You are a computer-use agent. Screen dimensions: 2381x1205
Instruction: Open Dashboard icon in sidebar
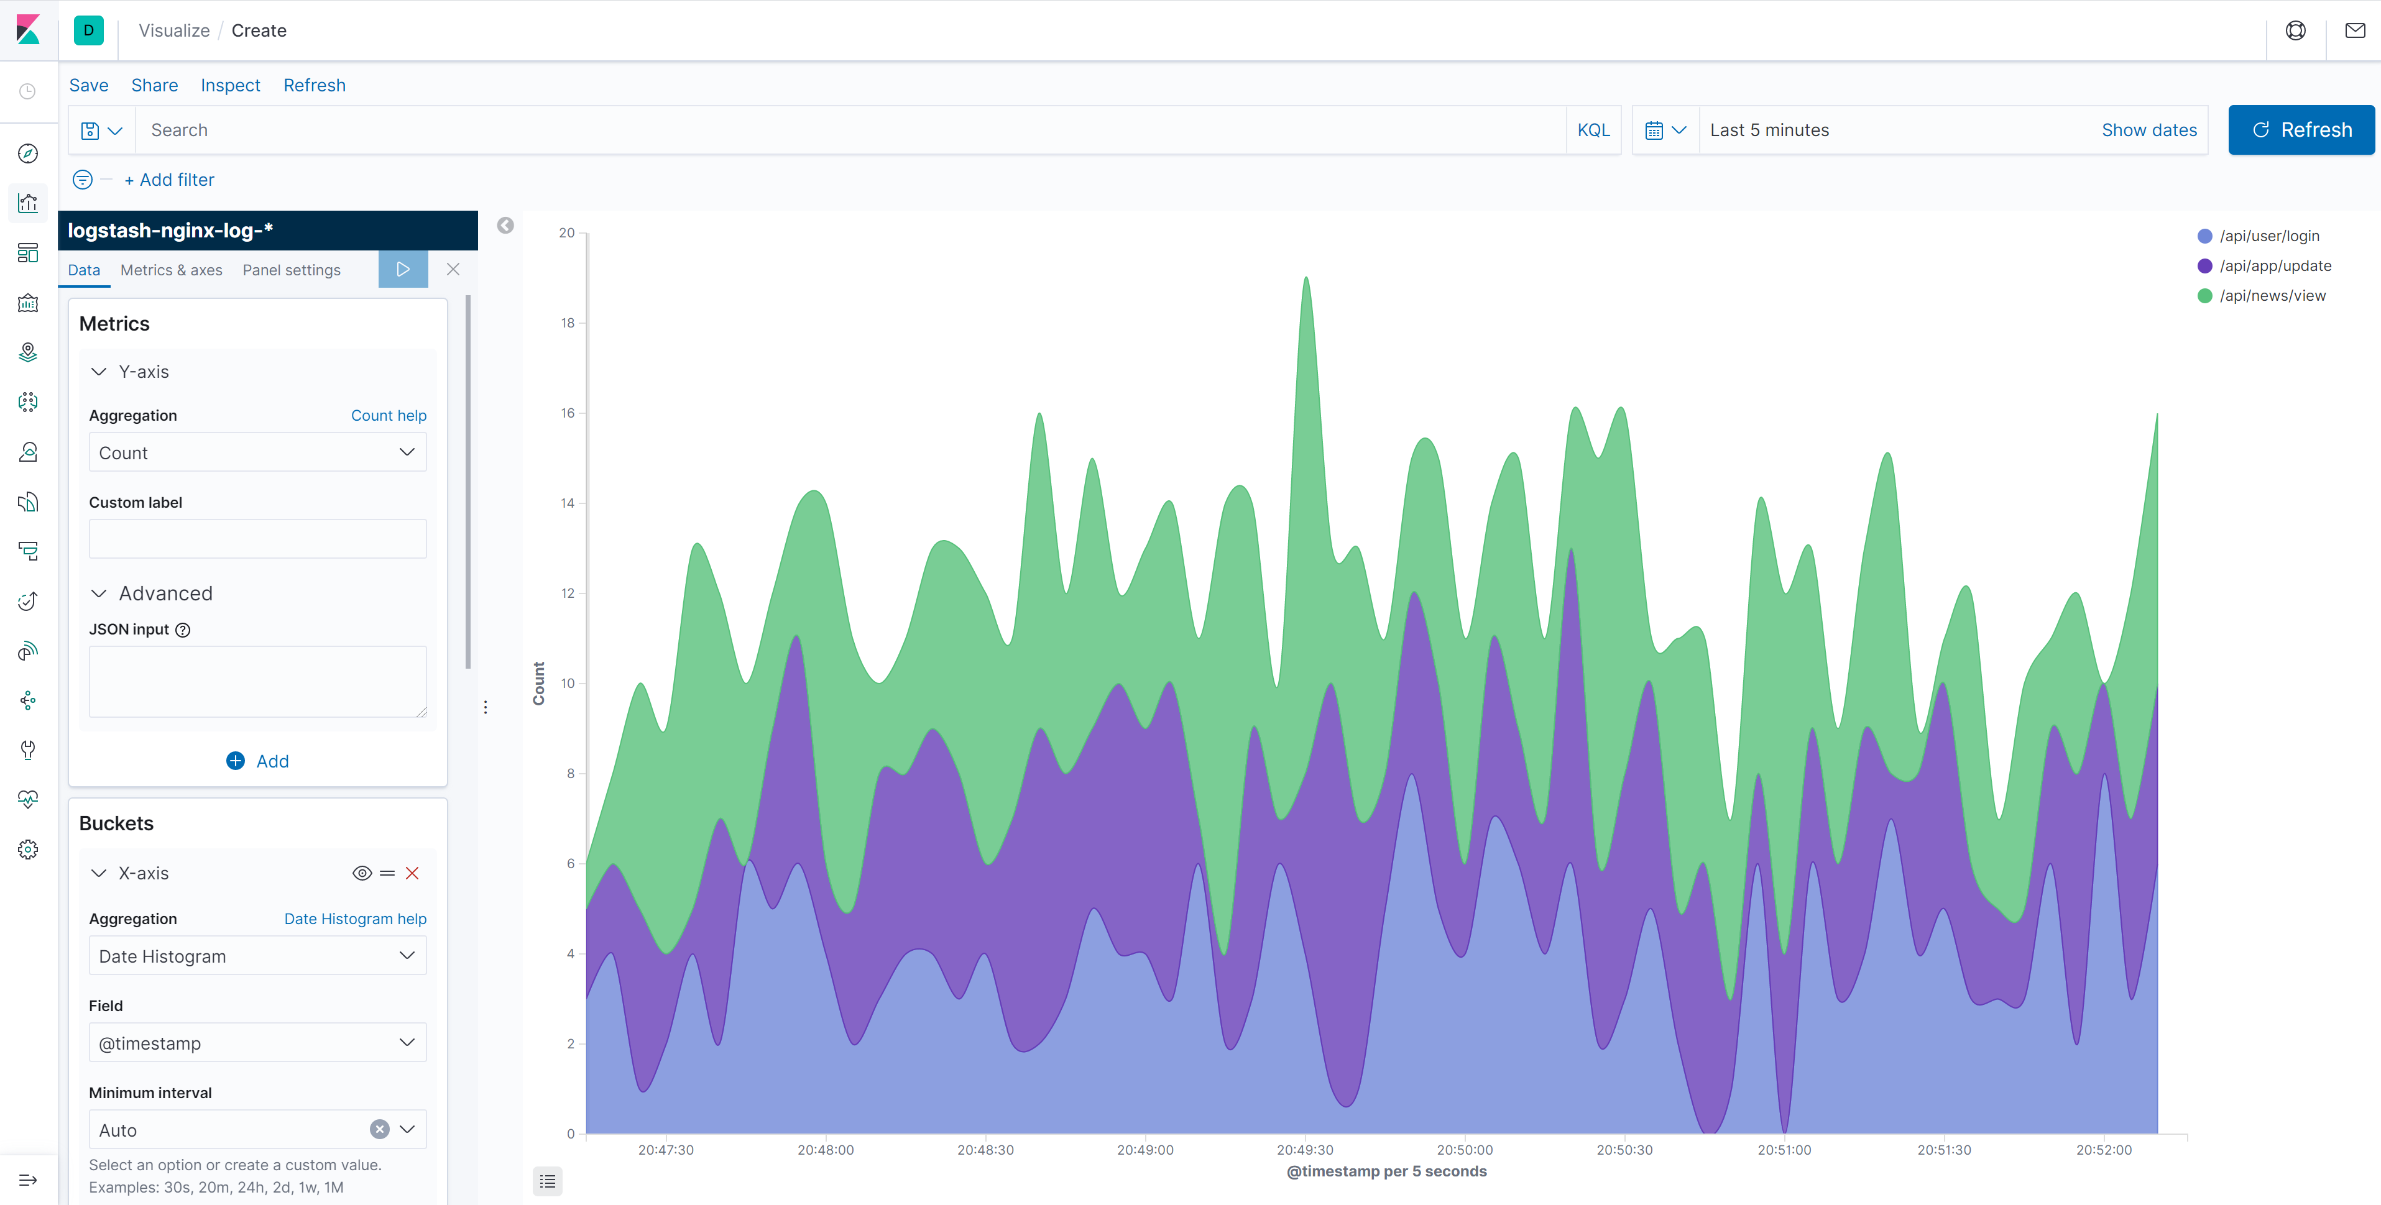[x=28, y=253]
